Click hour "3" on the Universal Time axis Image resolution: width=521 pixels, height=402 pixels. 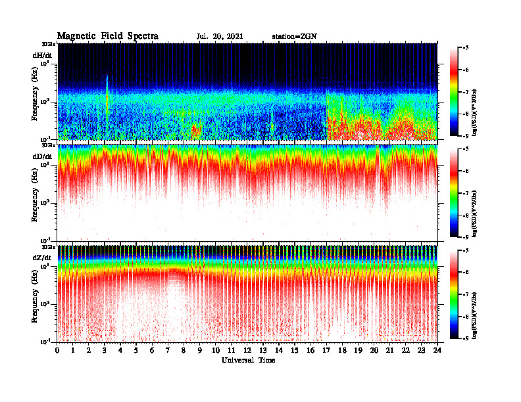coord(105,350)
